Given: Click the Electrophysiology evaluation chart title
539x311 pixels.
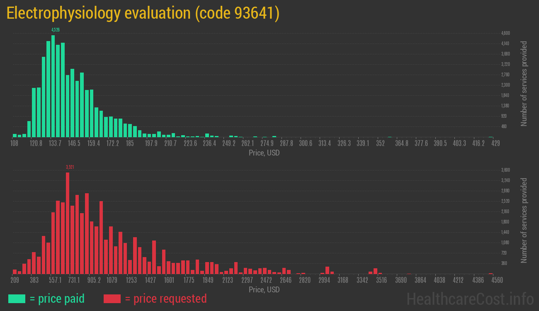Looking at the screenshot, I should (143, 13).
